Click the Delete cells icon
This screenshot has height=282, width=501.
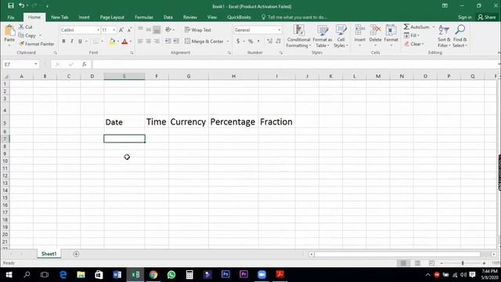coord(376,31)
